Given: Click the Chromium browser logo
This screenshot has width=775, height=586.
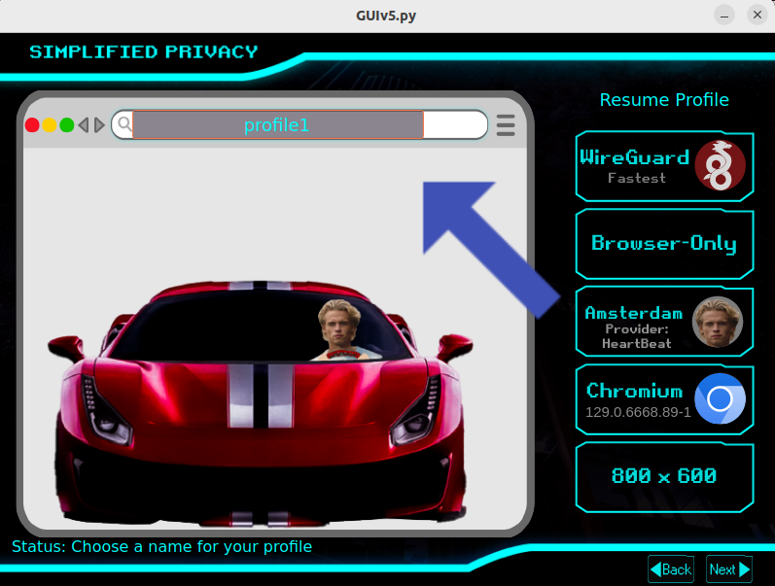Looking at the screenshot, I should tap(720, 398).
